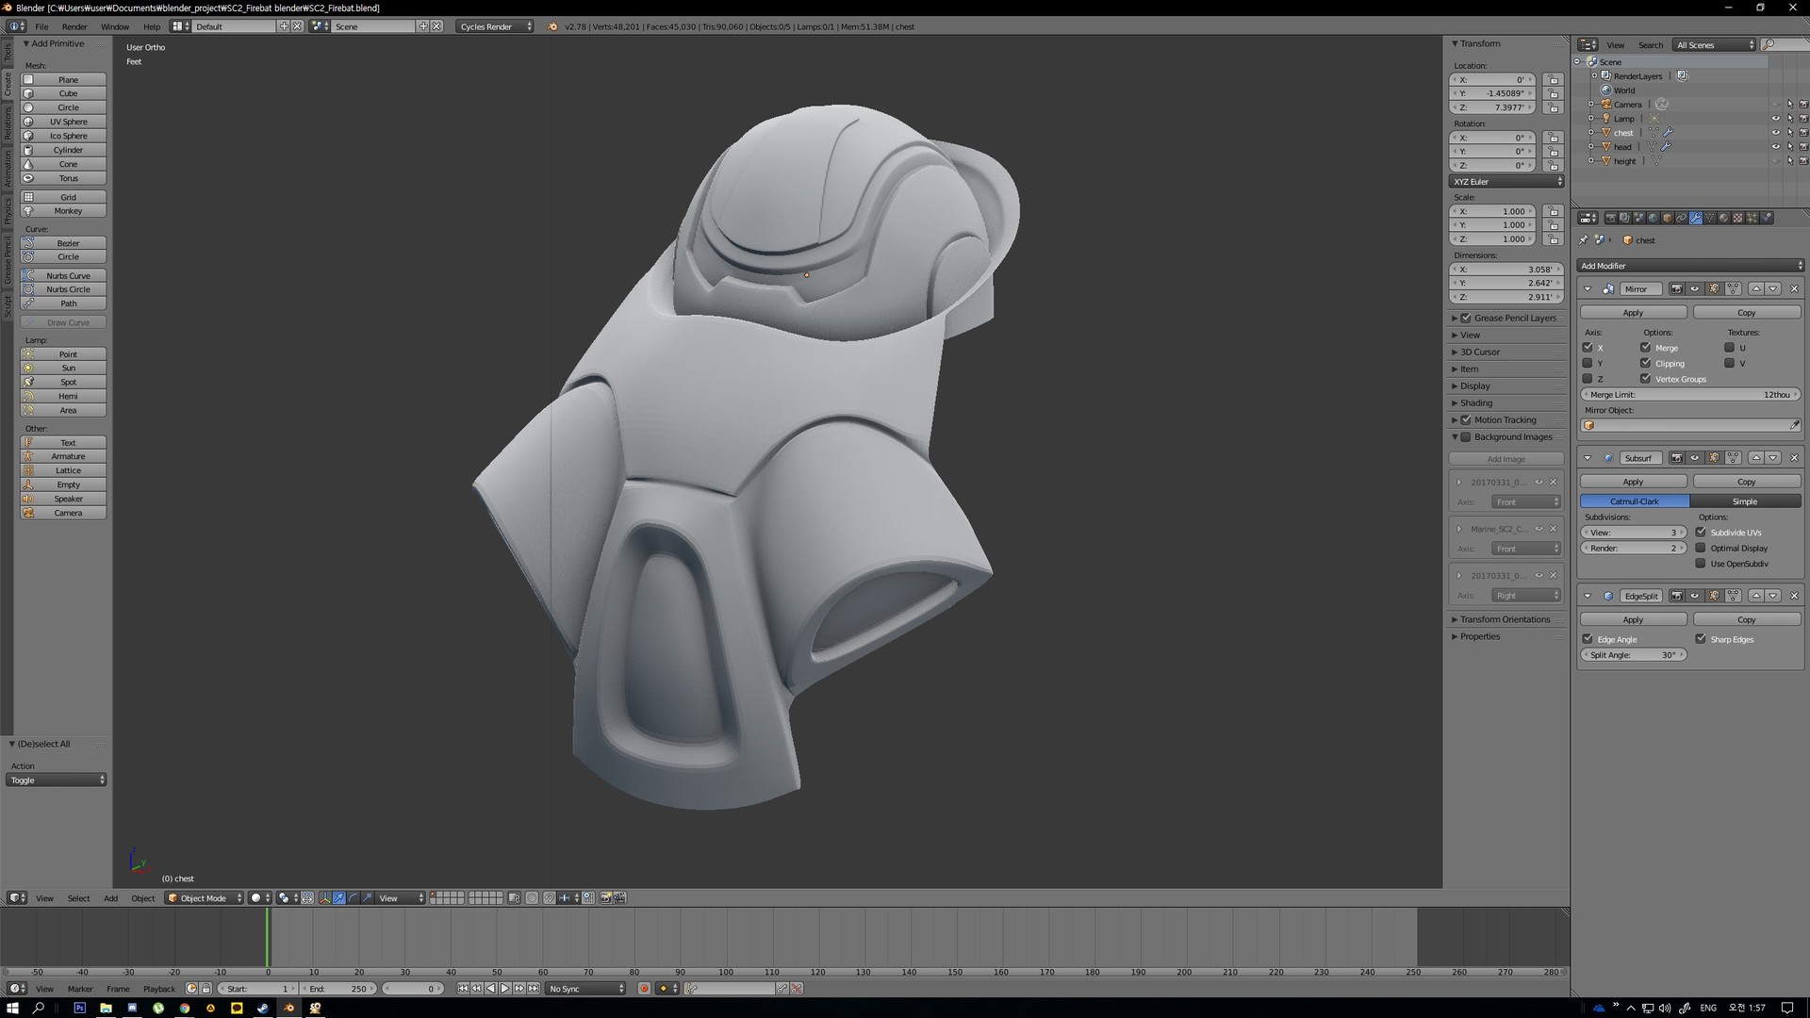Apply the EdgeSplit modifier

(x=1632, y=619)
